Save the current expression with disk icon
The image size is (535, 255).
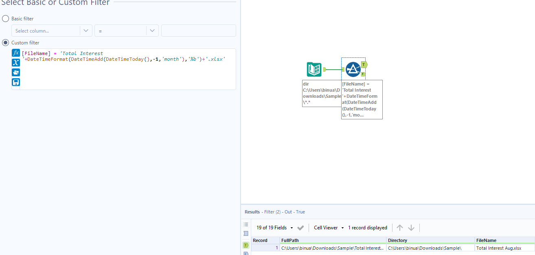click(15, 82)
